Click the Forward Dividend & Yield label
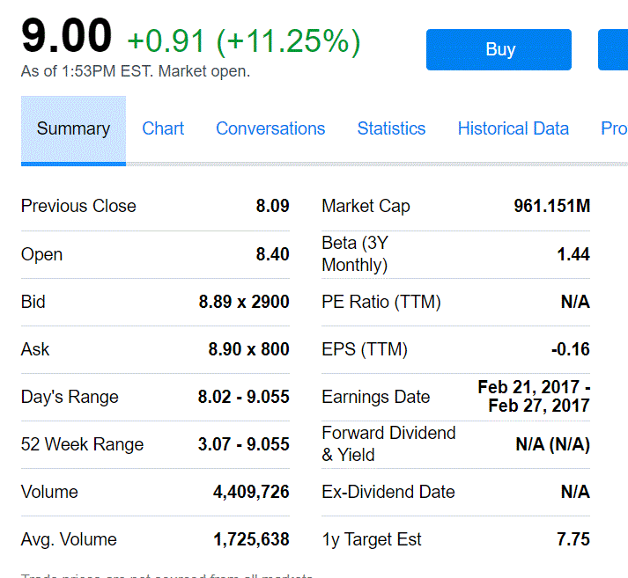Image resolution: width=628 pixels, height=578 pixels. 388,444
